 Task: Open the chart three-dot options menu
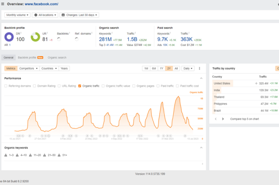click(x=200, y=68)
